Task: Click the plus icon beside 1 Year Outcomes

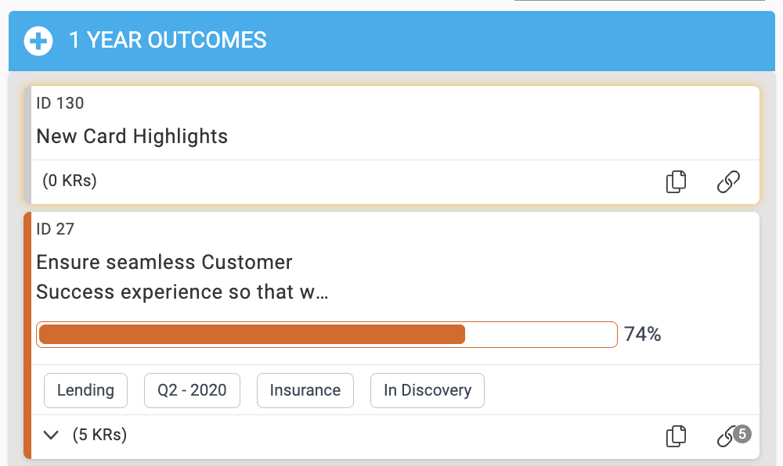Action: click(38, 41)
